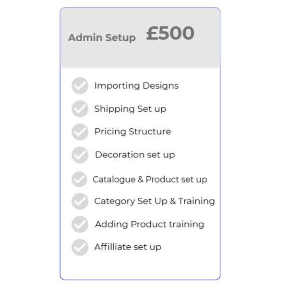
Task: Click the Decoration set up label
Action: click(x=135, y=155)
